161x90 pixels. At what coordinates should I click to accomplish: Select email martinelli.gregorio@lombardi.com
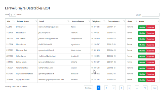[51, 79]
